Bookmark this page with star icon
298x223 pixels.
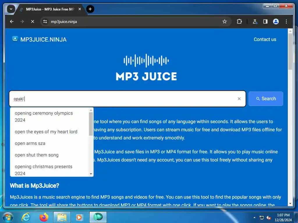[x=225, y=21]
